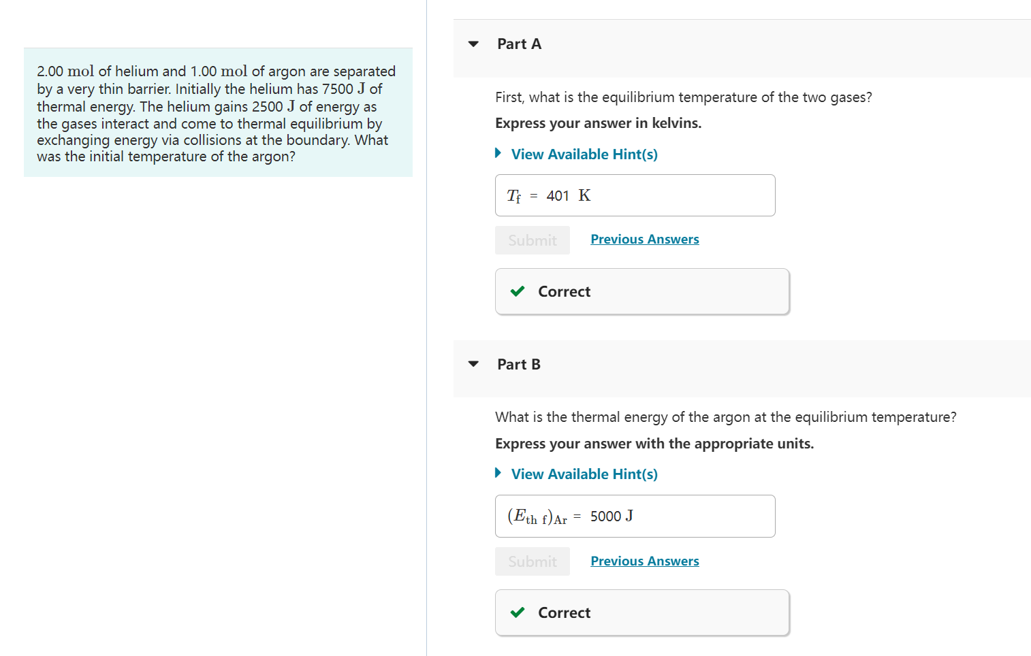Open Previous Answers for Part B
The width and height of the screenshot is (1031, 656).
pyautogui.click(x=645, y=561)
